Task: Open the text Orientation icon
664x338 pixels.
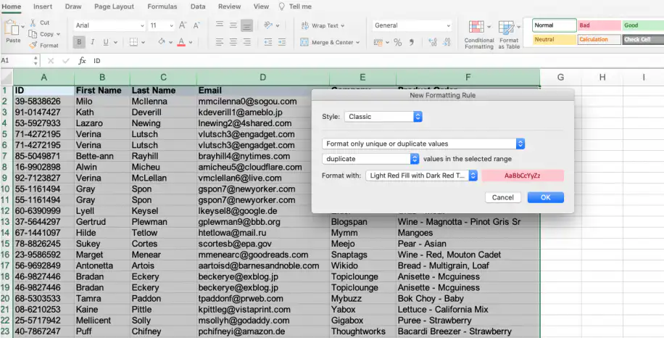Action: point(268,25)
